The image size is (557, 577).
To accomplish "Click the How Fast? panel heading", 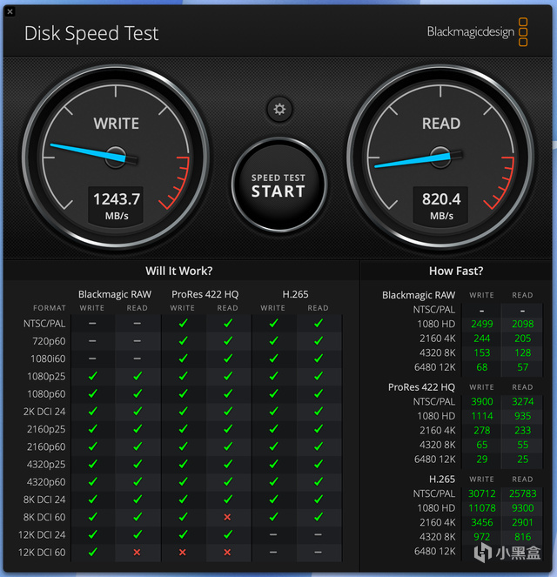I will click(456, 271).
